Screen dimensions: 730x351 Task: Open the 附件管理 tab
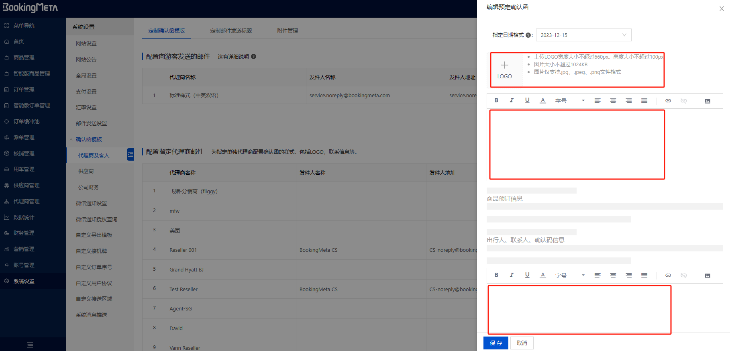point(288,31)
